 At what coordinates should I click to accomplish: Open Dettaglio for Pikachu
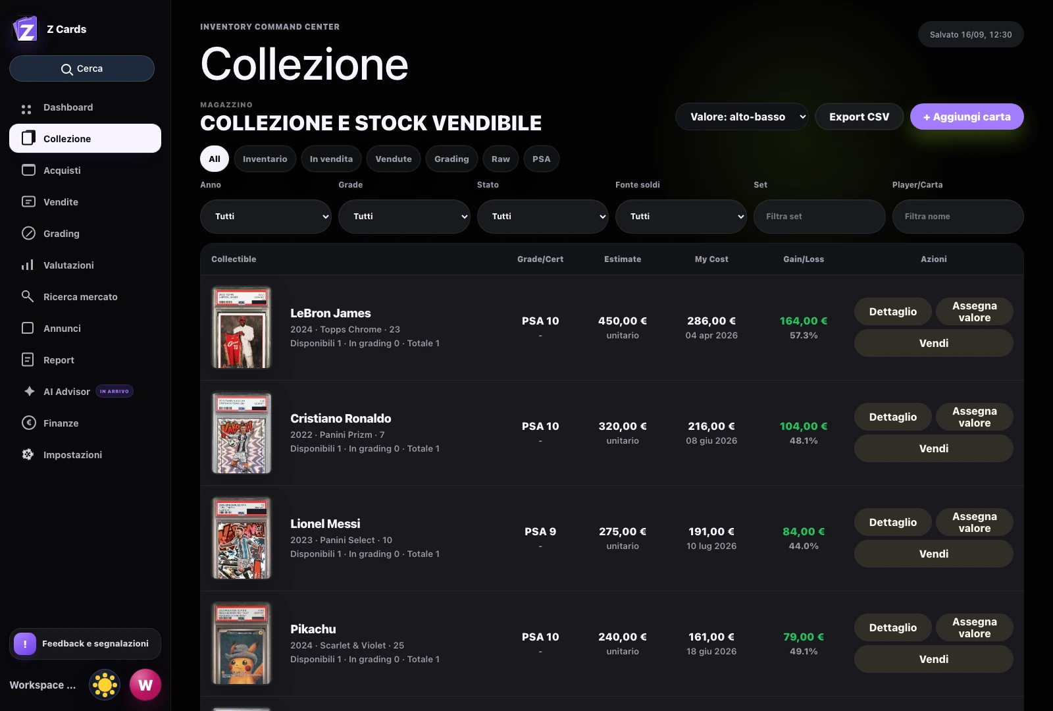893,627
